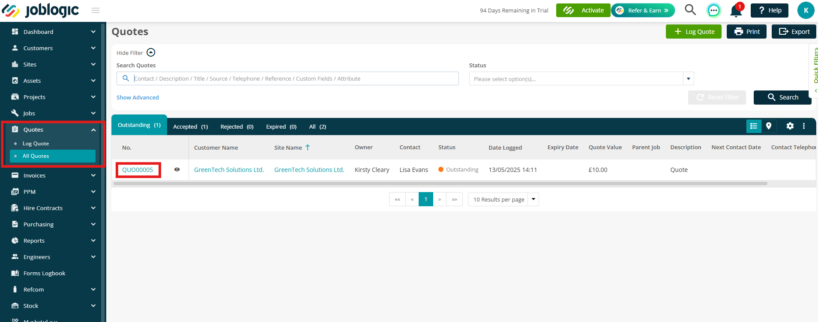Switch to the Accepted tab
Image resolution: width=818 pixels, height=322 pixels.
point(190,126)
